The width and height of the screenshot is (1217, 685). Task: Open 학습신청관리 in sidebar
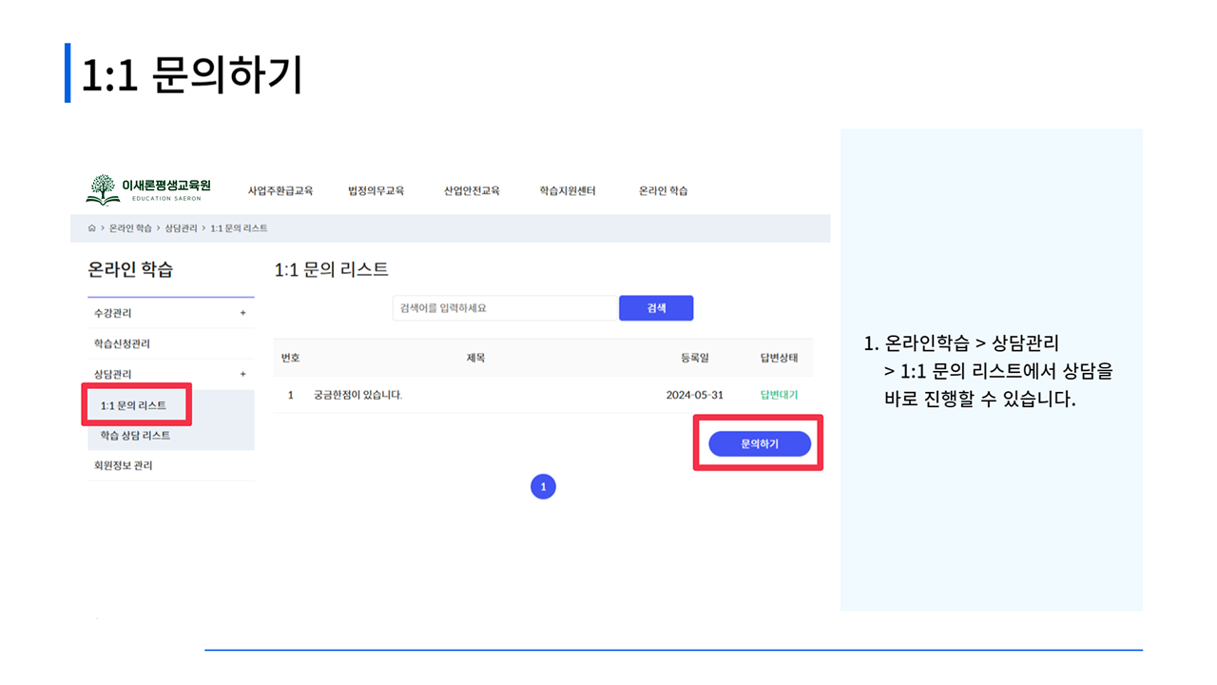122,343
